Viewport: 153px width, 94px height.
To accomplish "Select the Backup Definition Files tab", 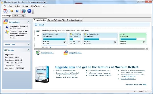I will tap(56, 20).
